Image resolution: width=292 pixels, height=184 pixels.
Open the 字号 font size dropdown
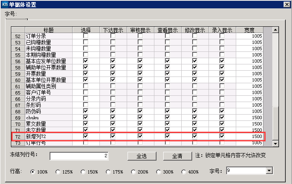point(269,171)
